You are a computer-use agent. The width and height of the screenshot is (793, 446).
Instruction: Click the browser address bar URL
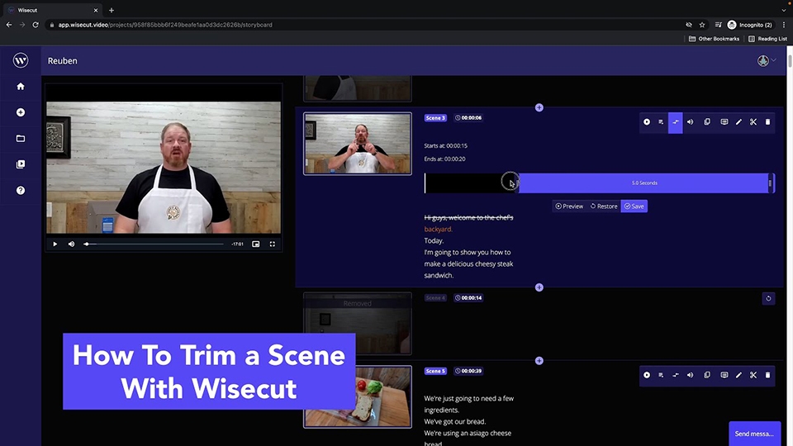[x=165, y=25]
